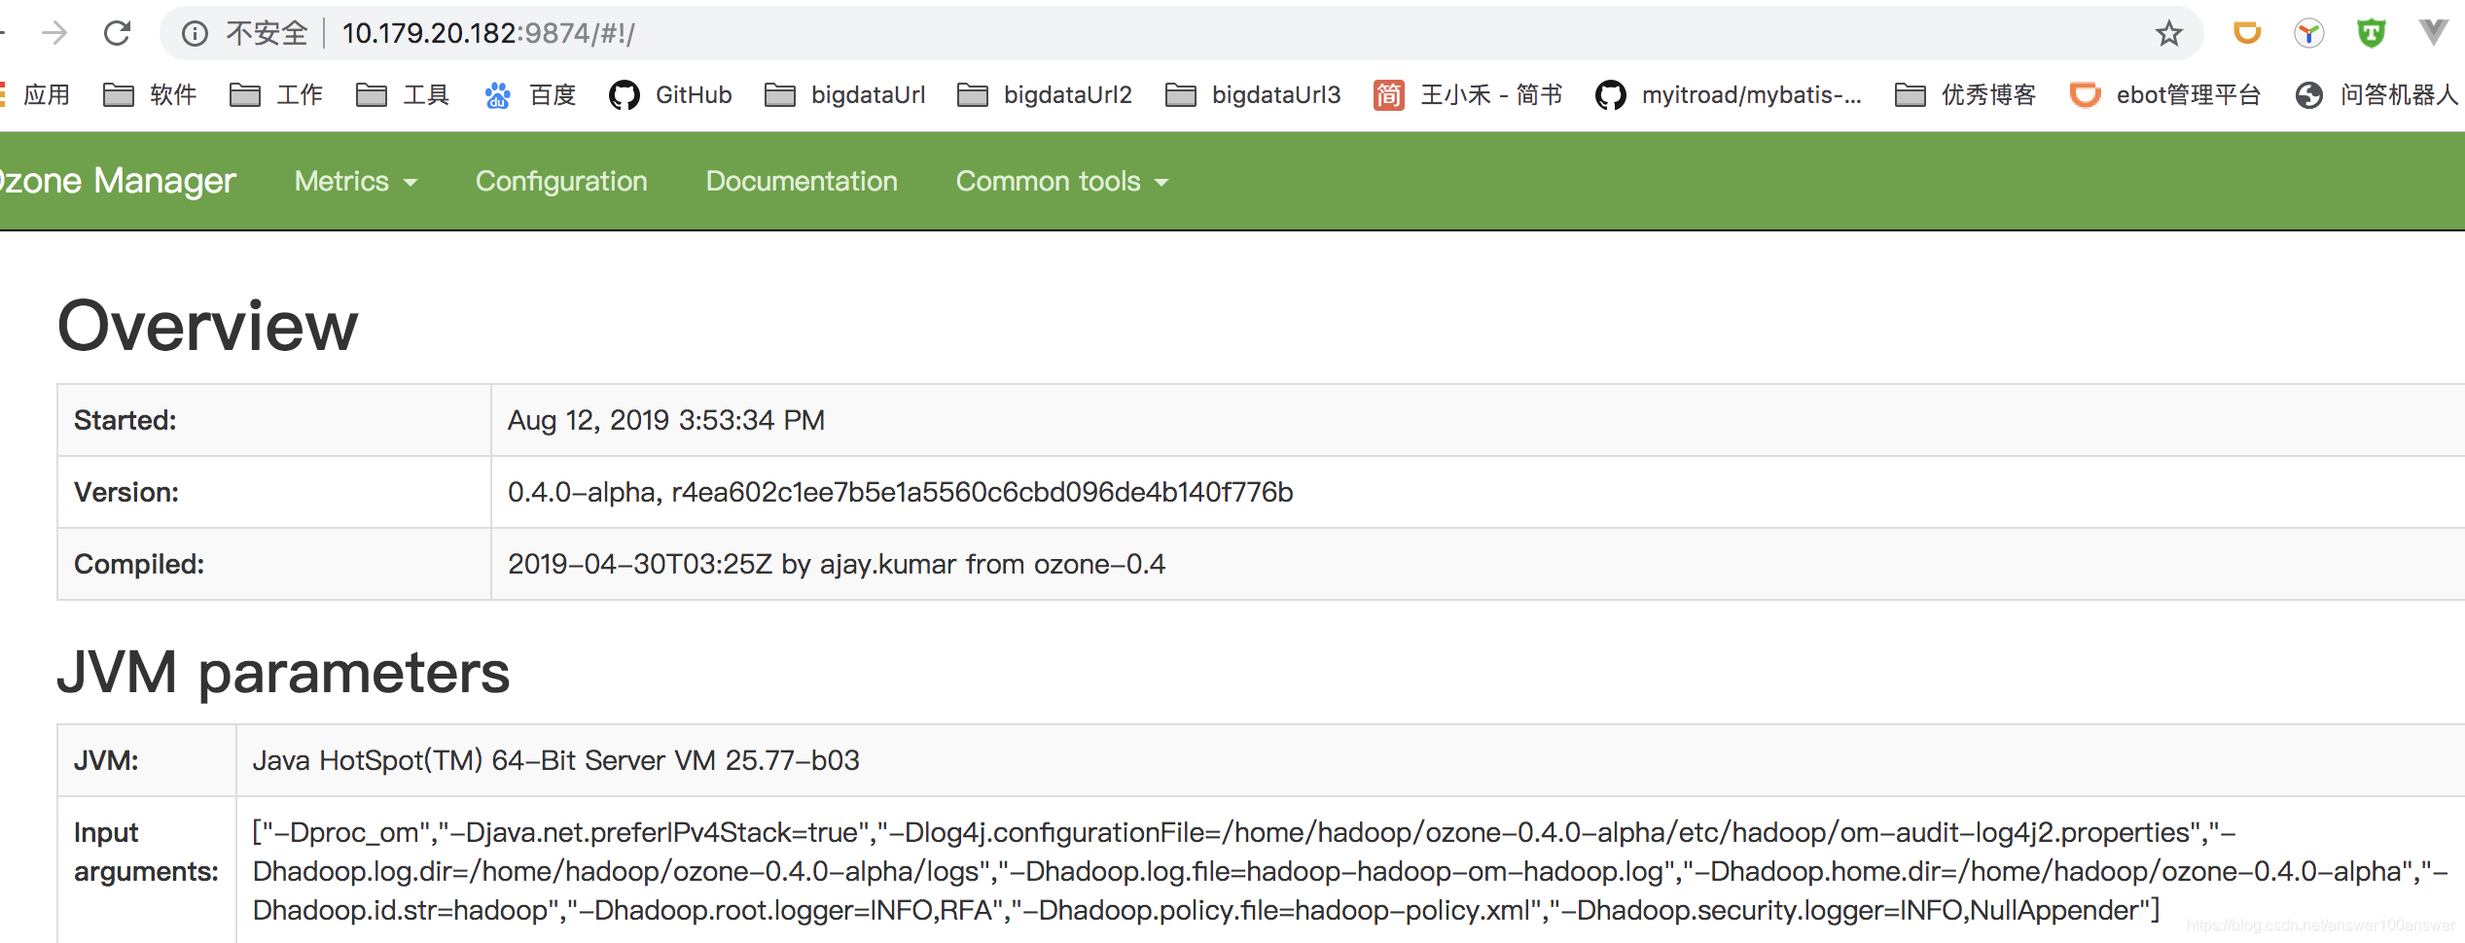Viewport: 2465px width, 943px height.
Task: Click the Started: label cell
Action: click(274, 420)
